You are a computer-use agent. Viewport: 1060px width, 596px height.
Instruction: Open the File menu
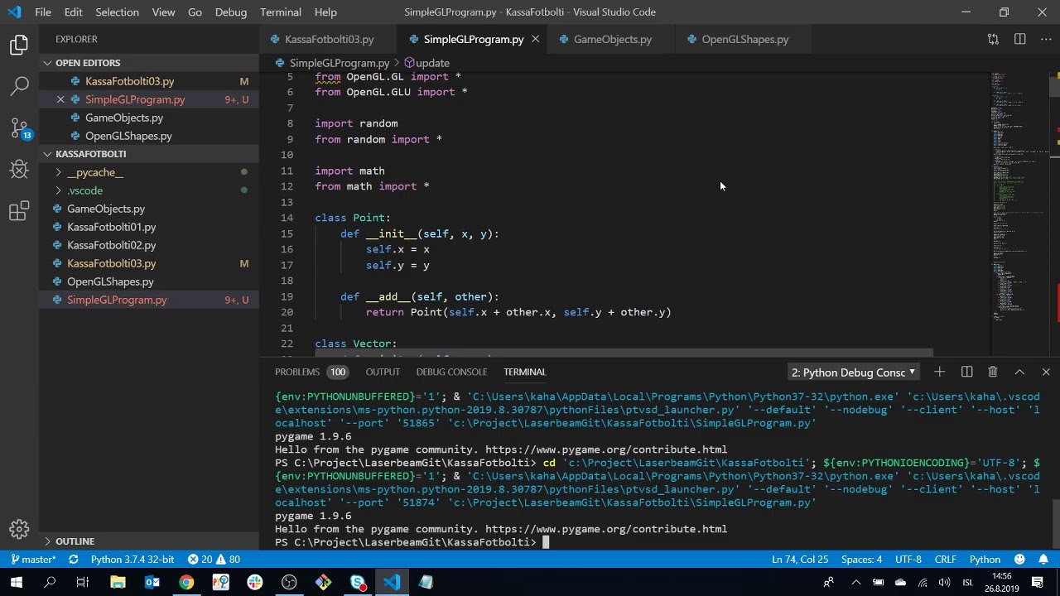click(x=43, y=12)
